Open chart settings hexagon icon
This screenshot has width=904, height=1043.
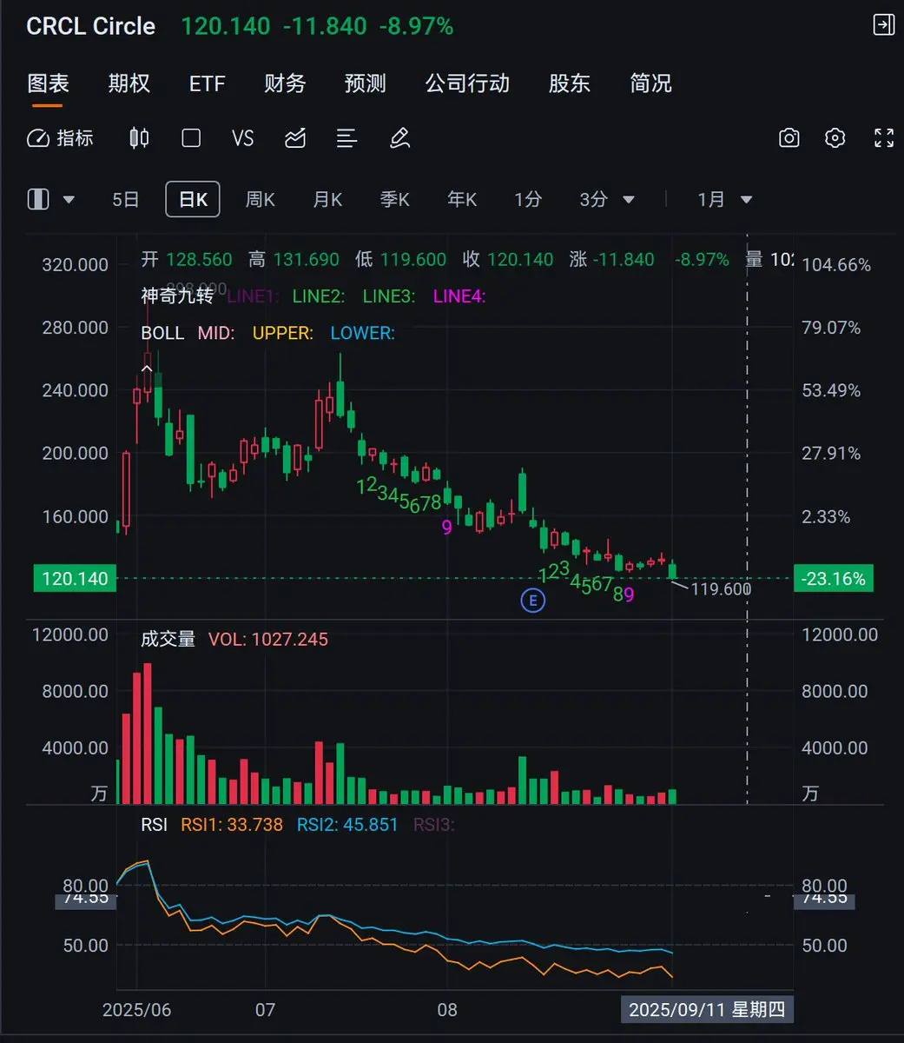pos(835,138)
